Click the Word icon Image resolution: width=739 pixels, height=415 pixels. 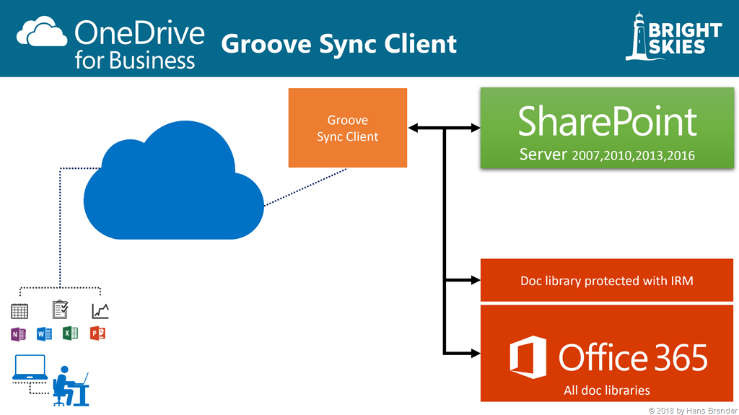click(x=45, y=333)
